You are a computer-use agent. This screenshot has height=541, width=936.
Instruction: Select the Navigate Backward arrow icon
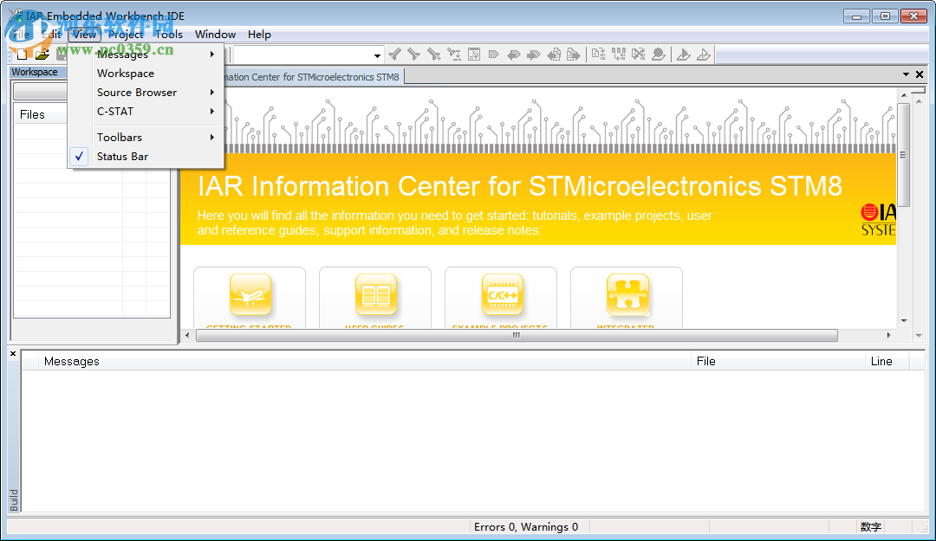(553, 54)
